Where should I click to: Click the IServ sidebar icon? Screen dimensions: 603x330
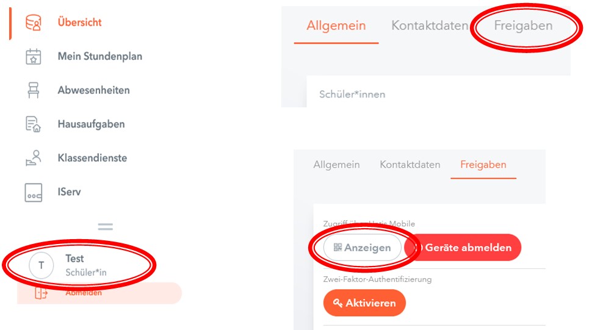coord(34,192)
